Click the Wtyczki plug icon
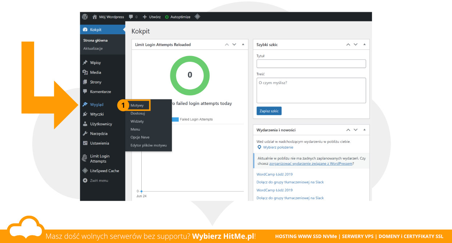Viewport: 452px width, 243px height. tap(85, 114)
